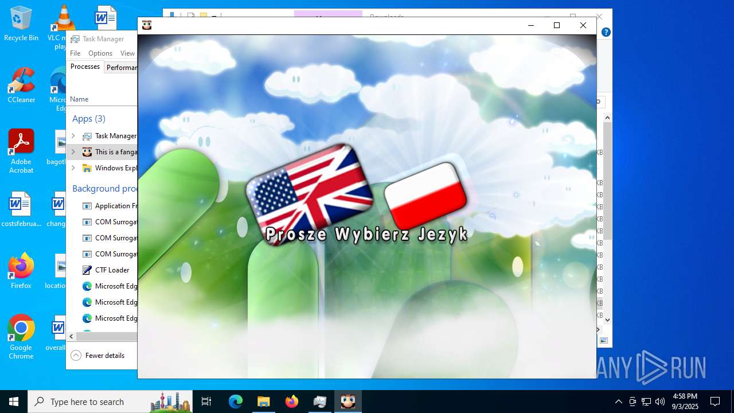This screenshot has width=734, height=413.
Task: Open Firefox from taskbar
Action: pyautogui.click(x=292, y=402)
